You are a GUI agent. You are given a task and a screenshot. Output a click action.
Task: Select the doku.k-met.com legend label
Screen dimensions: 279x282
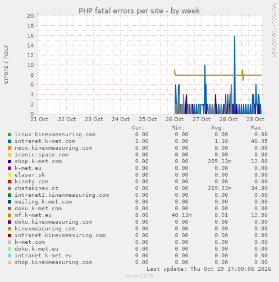click(38, 209)
